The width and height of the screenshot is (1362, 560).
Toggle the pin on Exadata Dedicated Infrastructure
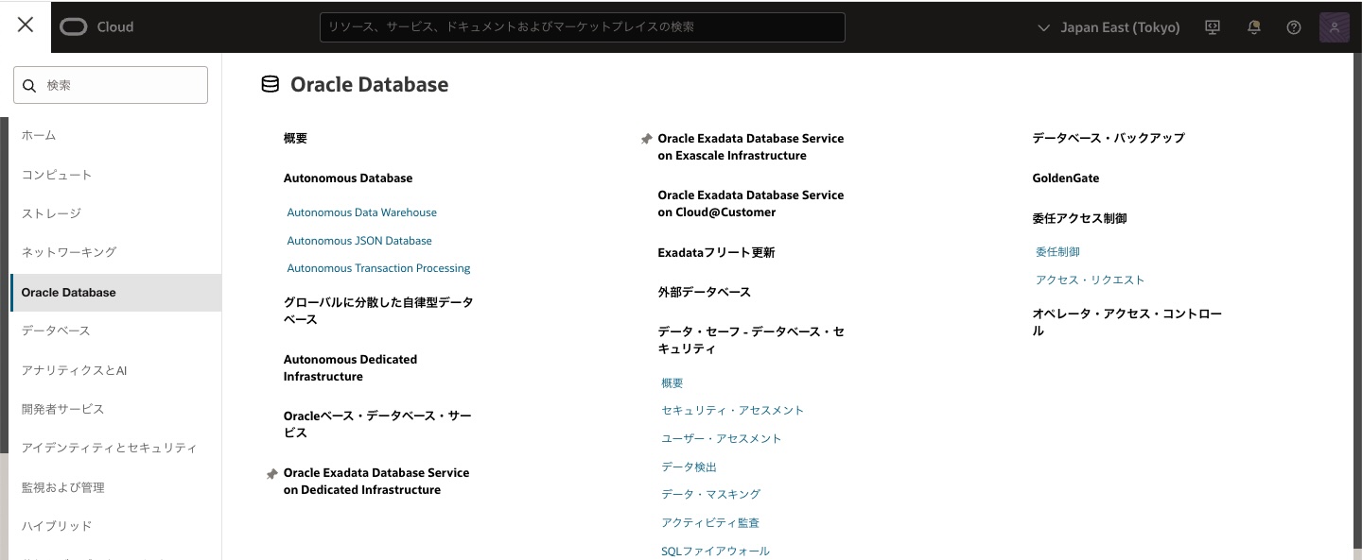coord(272,473)
